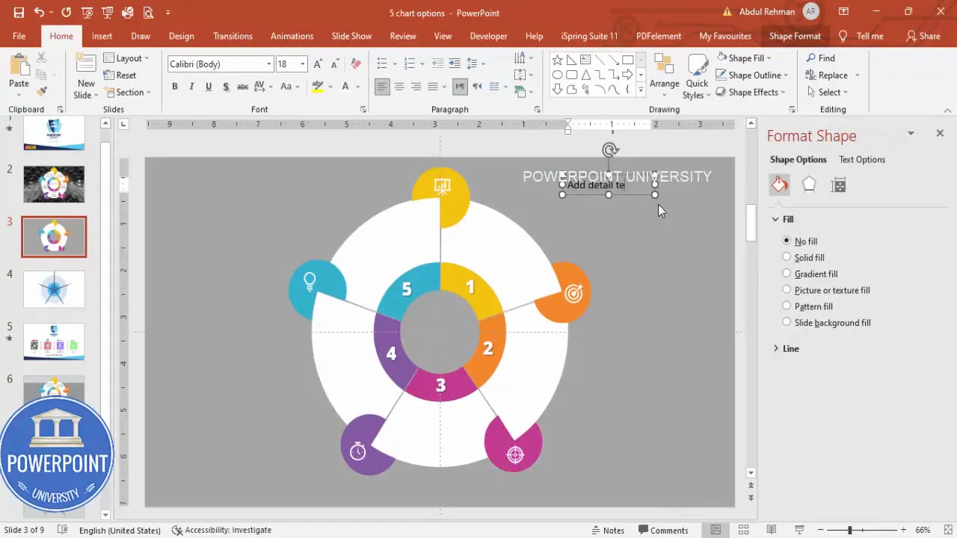Increase font size with the larger A
957x538 pixels.
[x=318, y=64]
